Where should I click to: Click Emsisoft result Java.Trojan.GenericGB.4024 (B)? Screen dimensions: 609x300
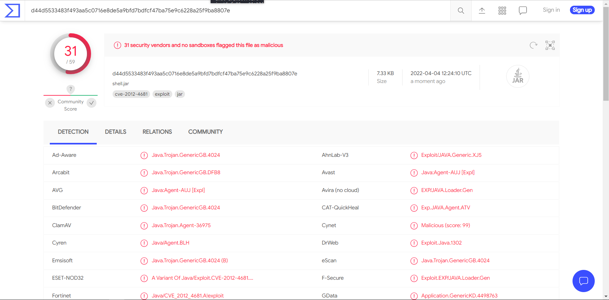190,260
